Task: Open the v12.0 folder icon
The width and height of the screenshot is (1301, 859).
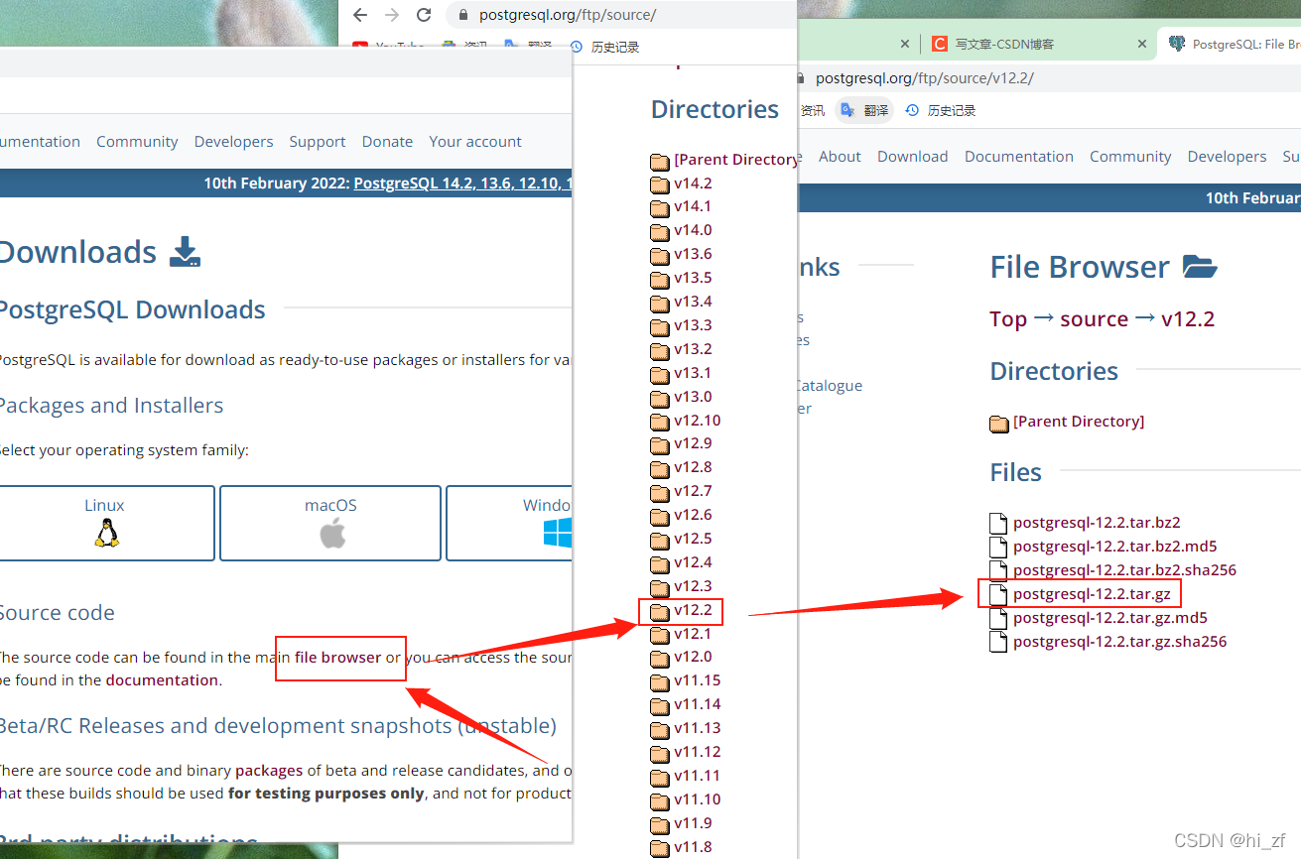Action: 660,659
